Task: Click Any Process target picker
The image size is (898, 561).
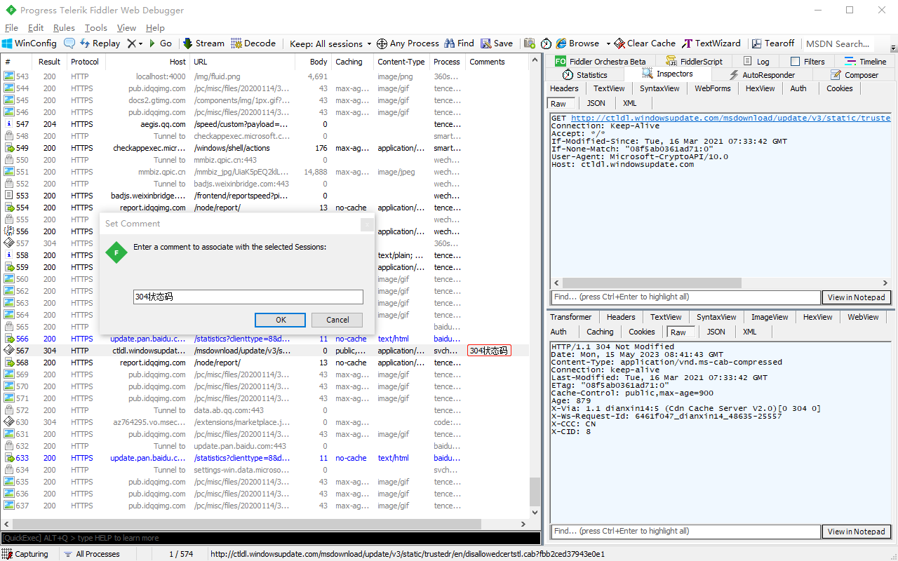Action: tap(408, 43)
